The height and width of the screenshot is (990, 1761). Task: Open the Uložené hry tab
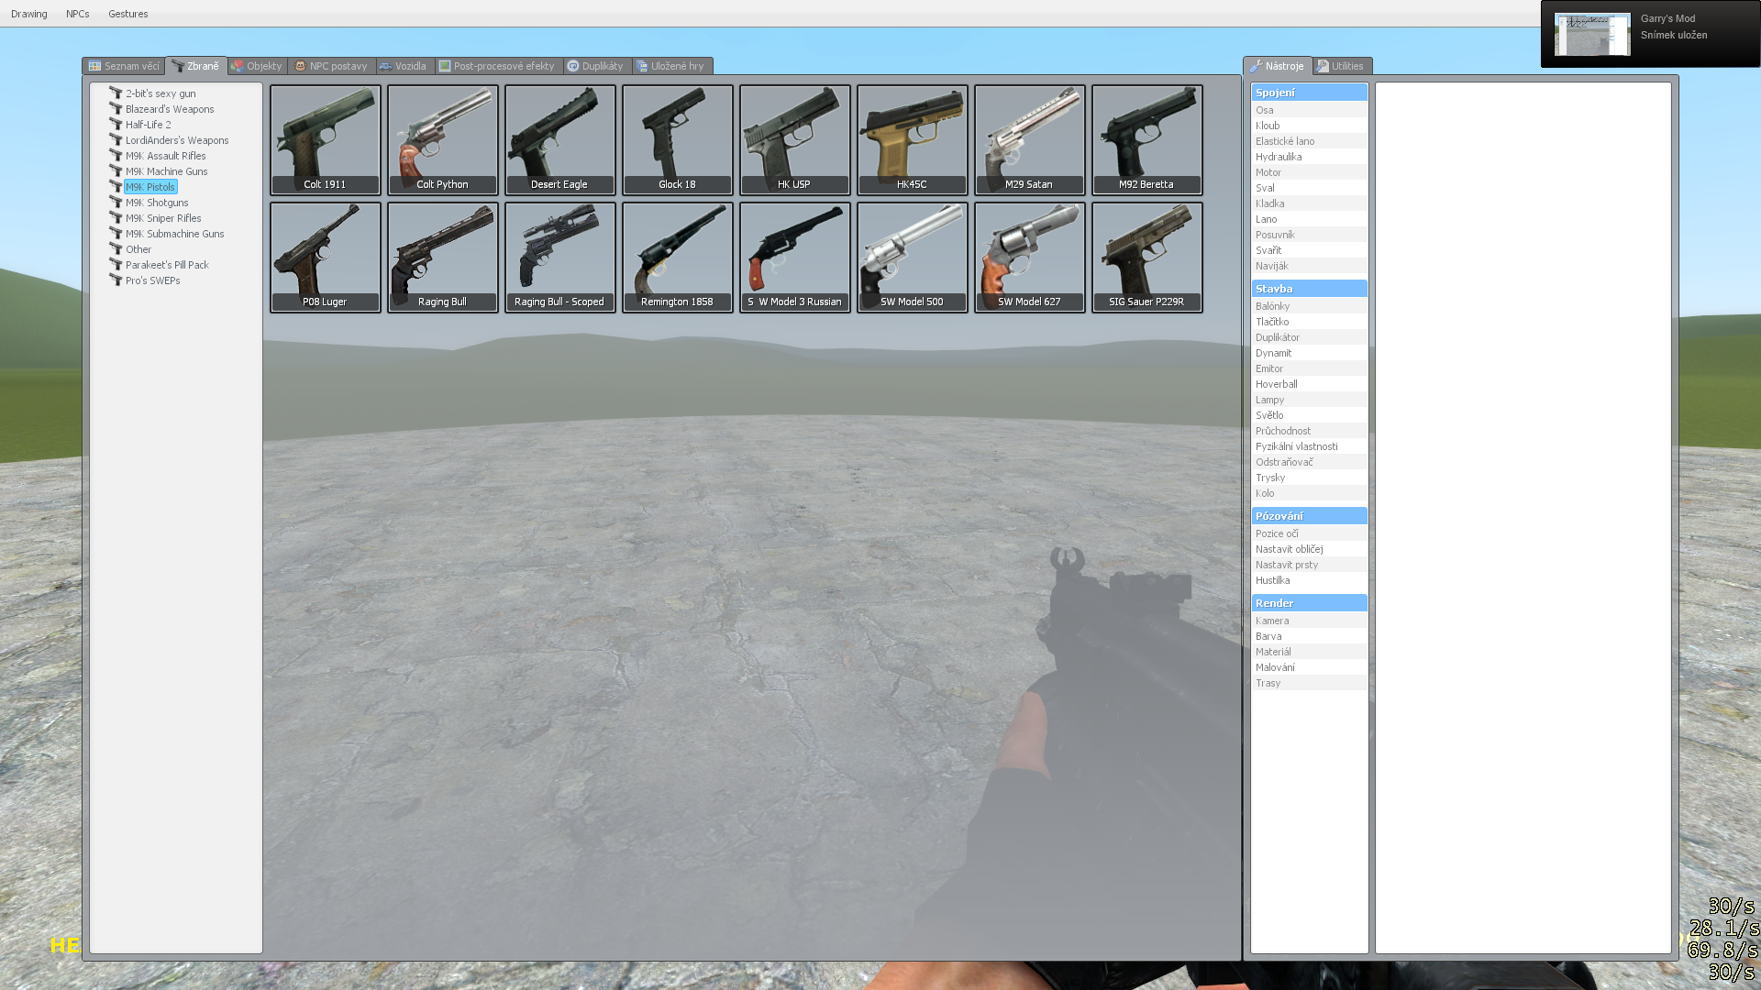[672, 66]
